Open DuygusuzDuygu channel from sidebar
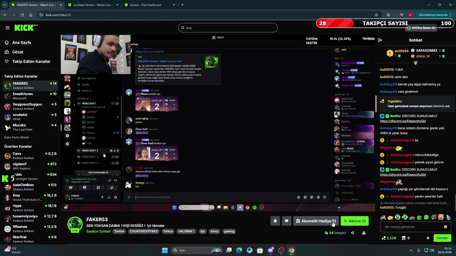The image size is (456, 256). coord(30,106)
